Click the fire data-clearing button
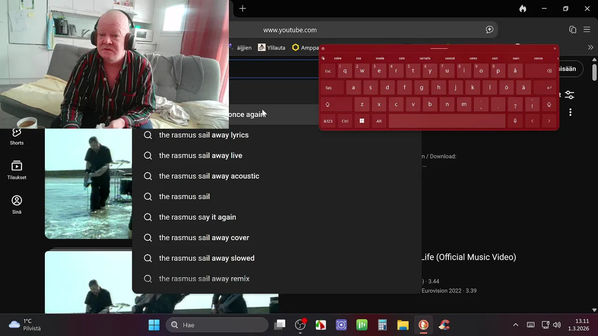 [523, 8]
